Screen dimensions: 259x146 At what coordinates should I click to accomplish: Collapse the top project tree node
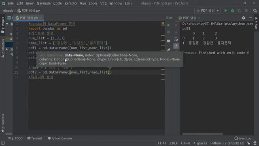pos(7,24)
